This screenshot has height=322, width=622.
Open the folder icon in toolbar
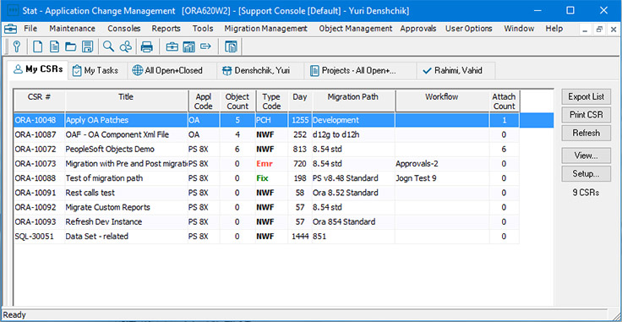coord(71,46)
